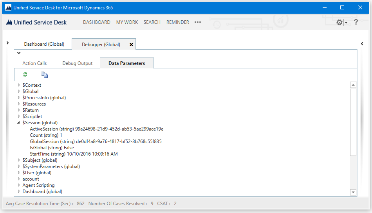Click the vertical scrollbar thumb

pyautogui.click(x=353, y=122)
